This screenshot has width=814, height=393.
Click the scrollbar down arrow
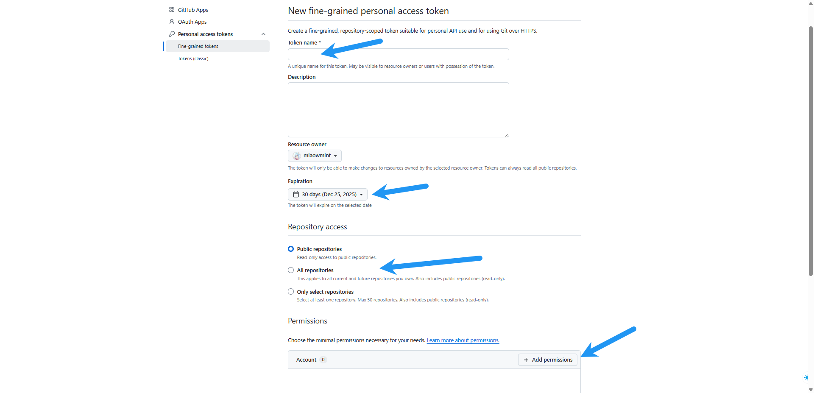811,390
